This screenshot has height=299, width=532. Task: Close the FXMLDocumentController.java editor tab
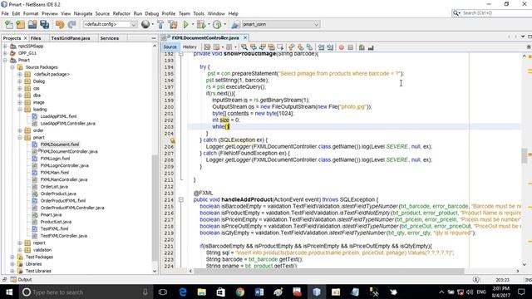point(245,37)
